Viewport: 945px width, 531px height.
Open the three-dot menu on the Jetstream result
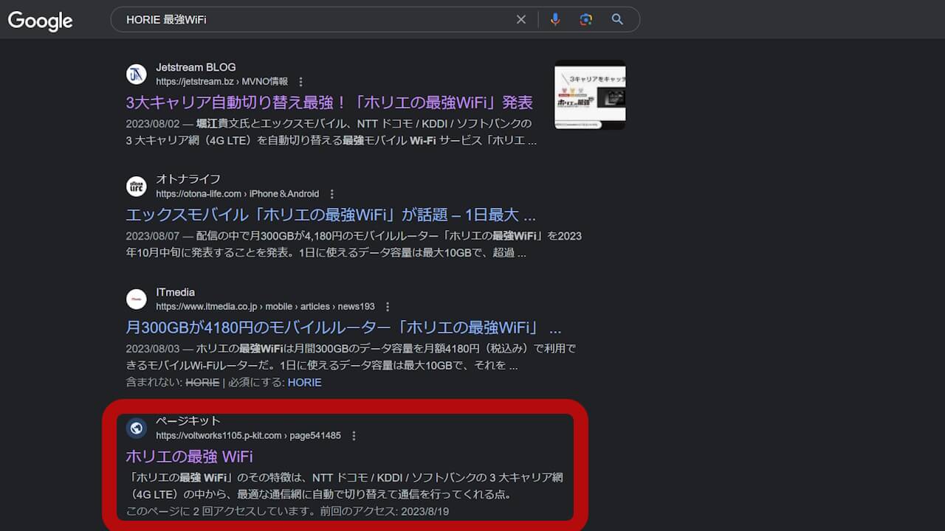coord(300,81)
